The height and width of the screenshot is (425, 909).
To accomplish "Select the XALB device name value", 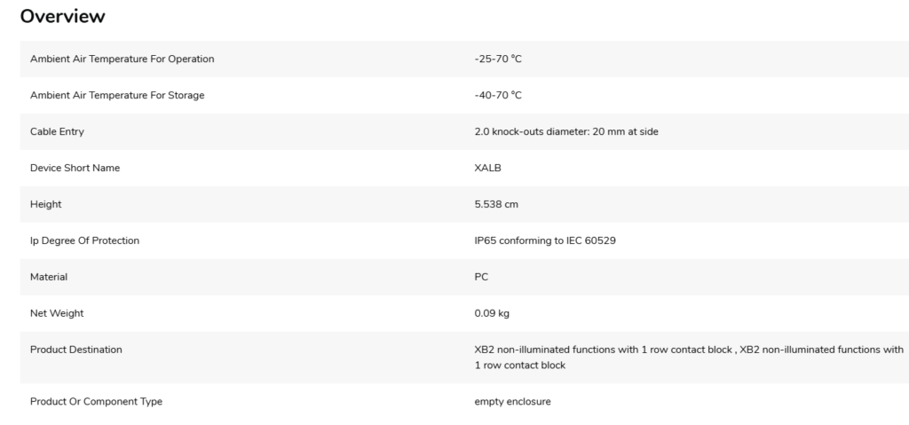I will (x=487, y=169).
